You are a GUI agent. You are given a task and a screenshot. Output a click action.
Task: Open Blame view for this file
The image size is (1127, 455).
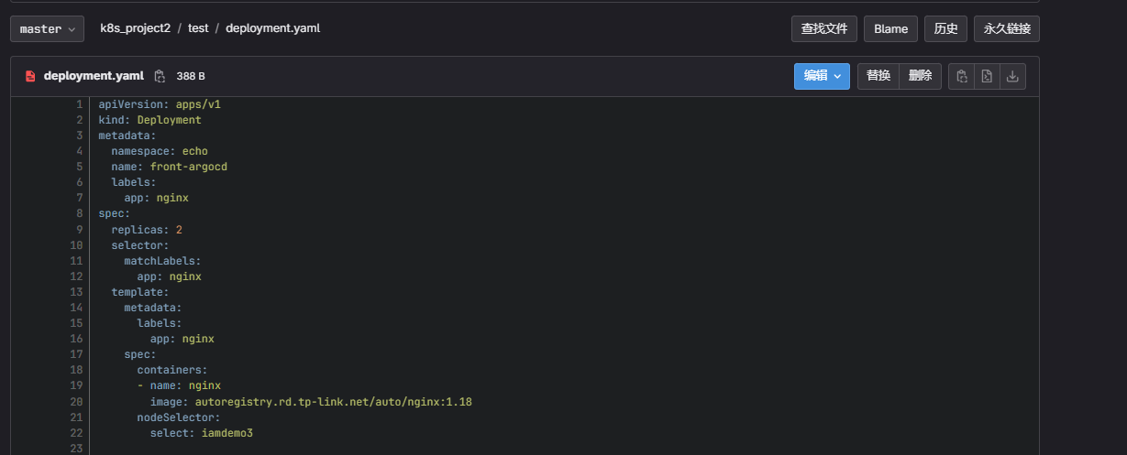point(890,29)
